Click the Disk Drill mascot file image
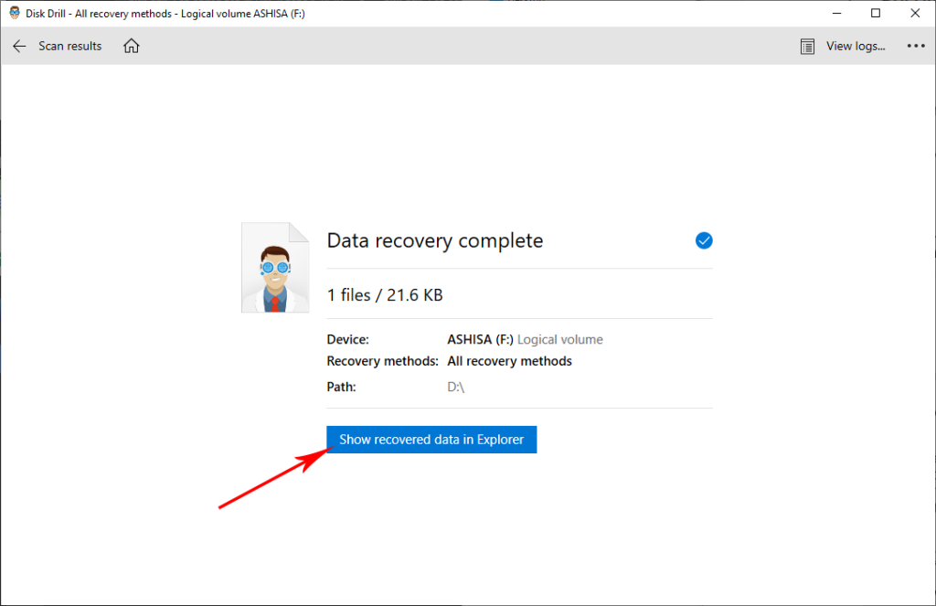 (x=275, y=268)
